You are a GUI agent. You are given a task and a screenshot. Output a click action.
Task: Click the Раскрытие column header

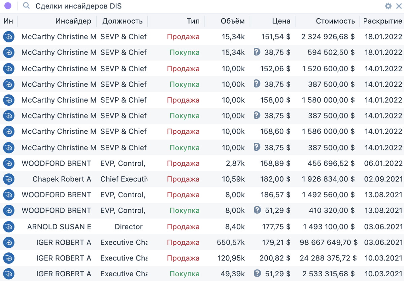pos(382,21)
